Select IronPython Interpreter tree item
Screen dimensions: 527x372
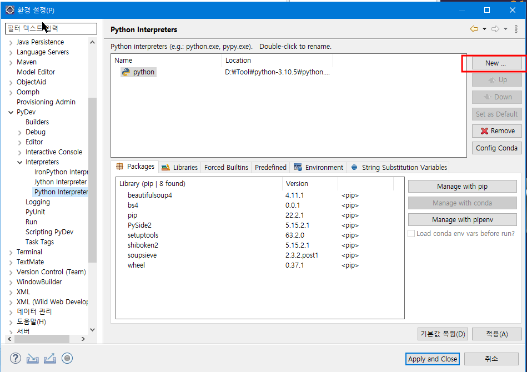(x=61, y=172)
